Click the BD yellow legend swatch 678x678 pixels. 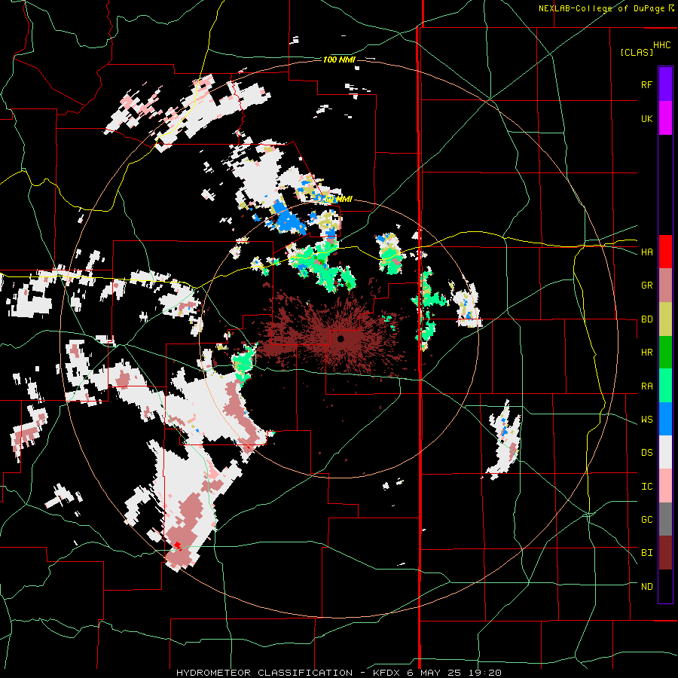tap(665, 319)
